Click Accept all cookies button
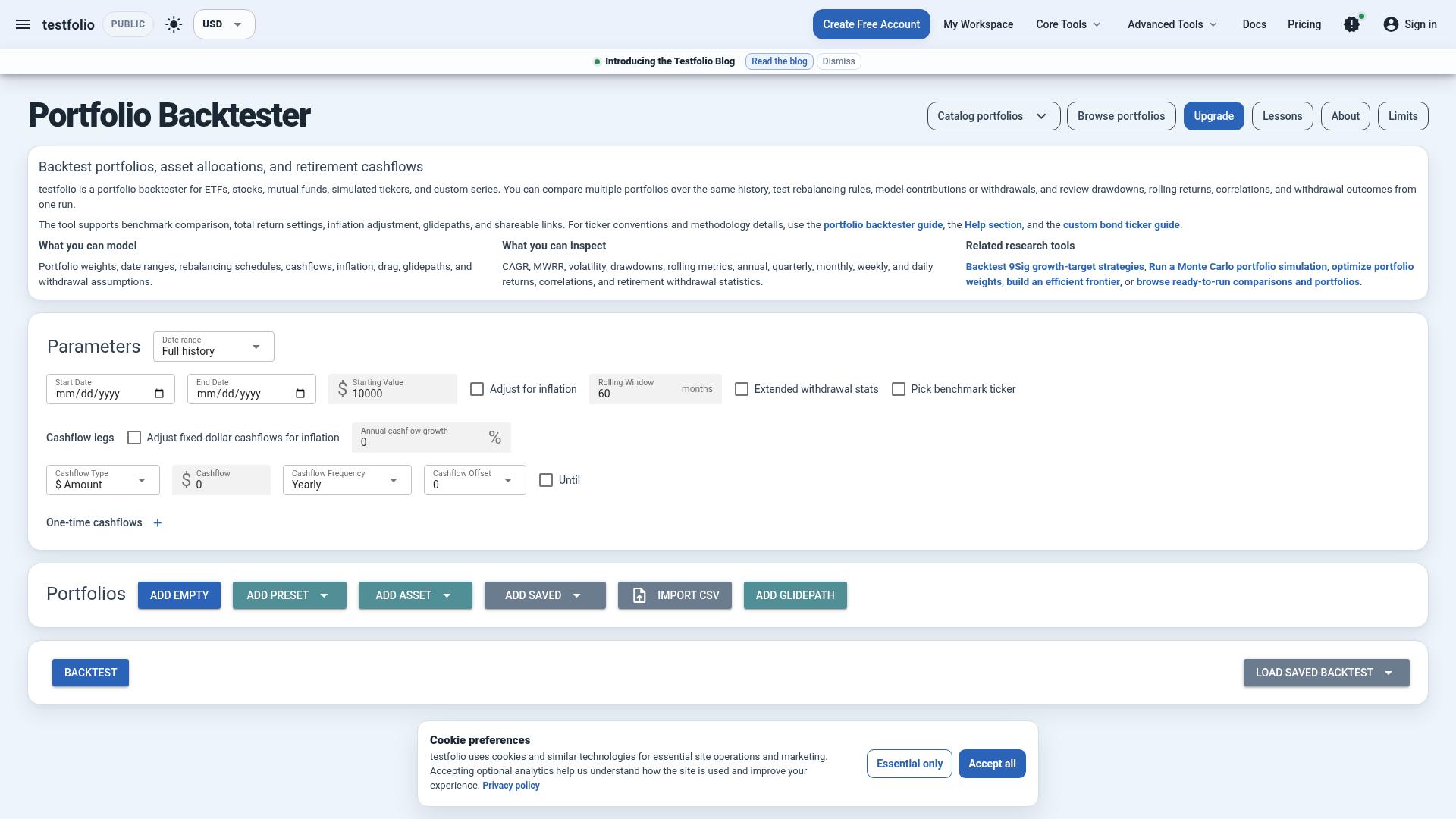 tap(992, 764)
